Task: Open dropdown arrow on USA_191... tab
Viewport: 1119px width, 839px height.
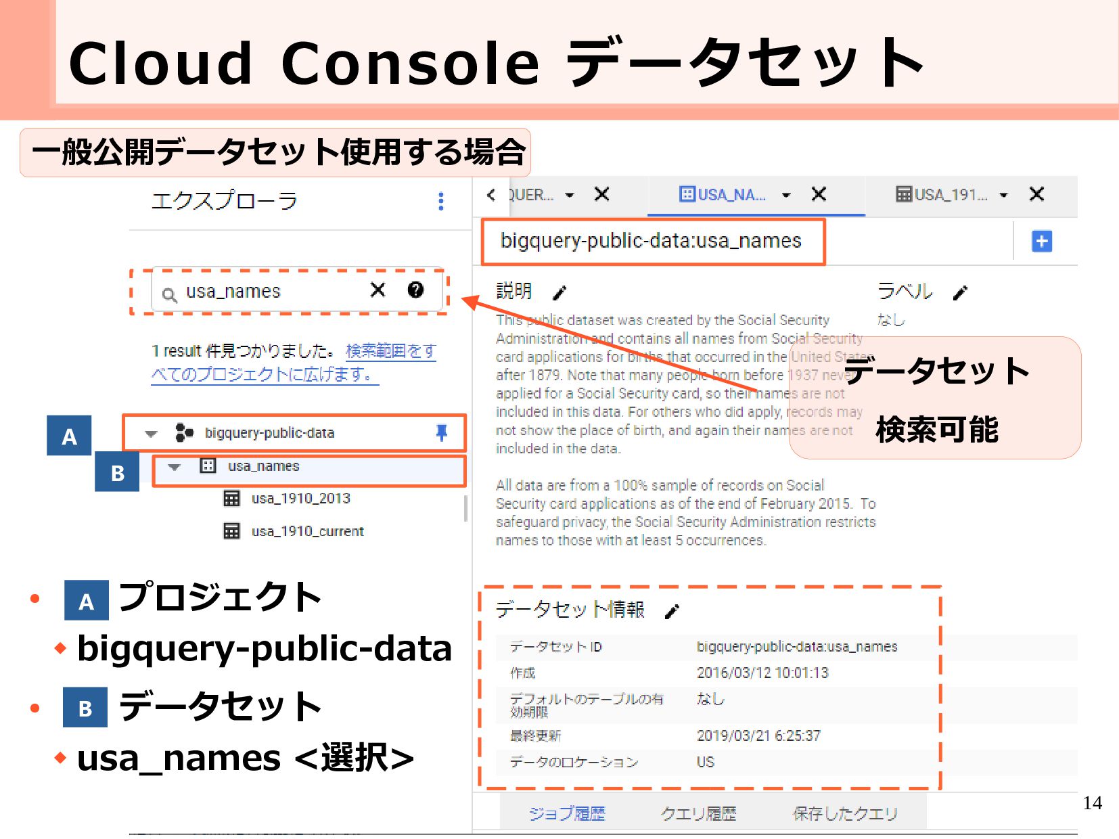Action: (x=1004, y=195)
